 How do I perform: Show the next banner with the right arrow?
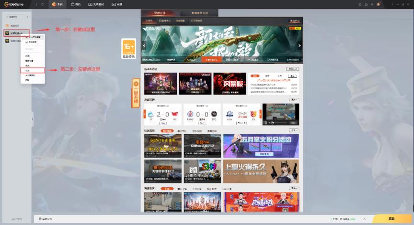coord(299,45)
